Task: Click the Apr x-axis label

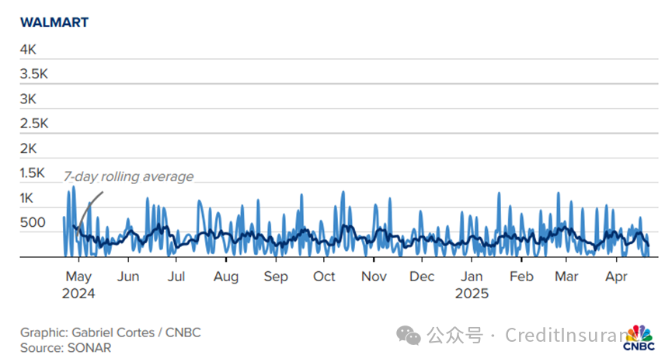Action: 616,277
